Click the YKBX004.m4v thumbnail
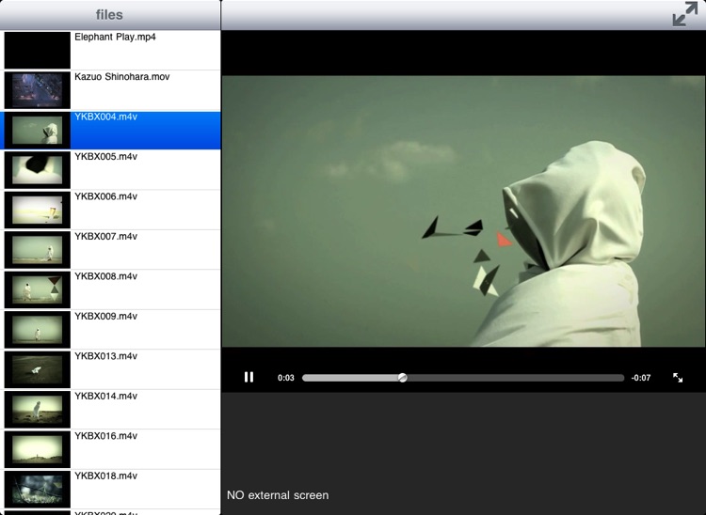This screenshot has width=706, height=515. pyautogui.click(x=38, y=130)
